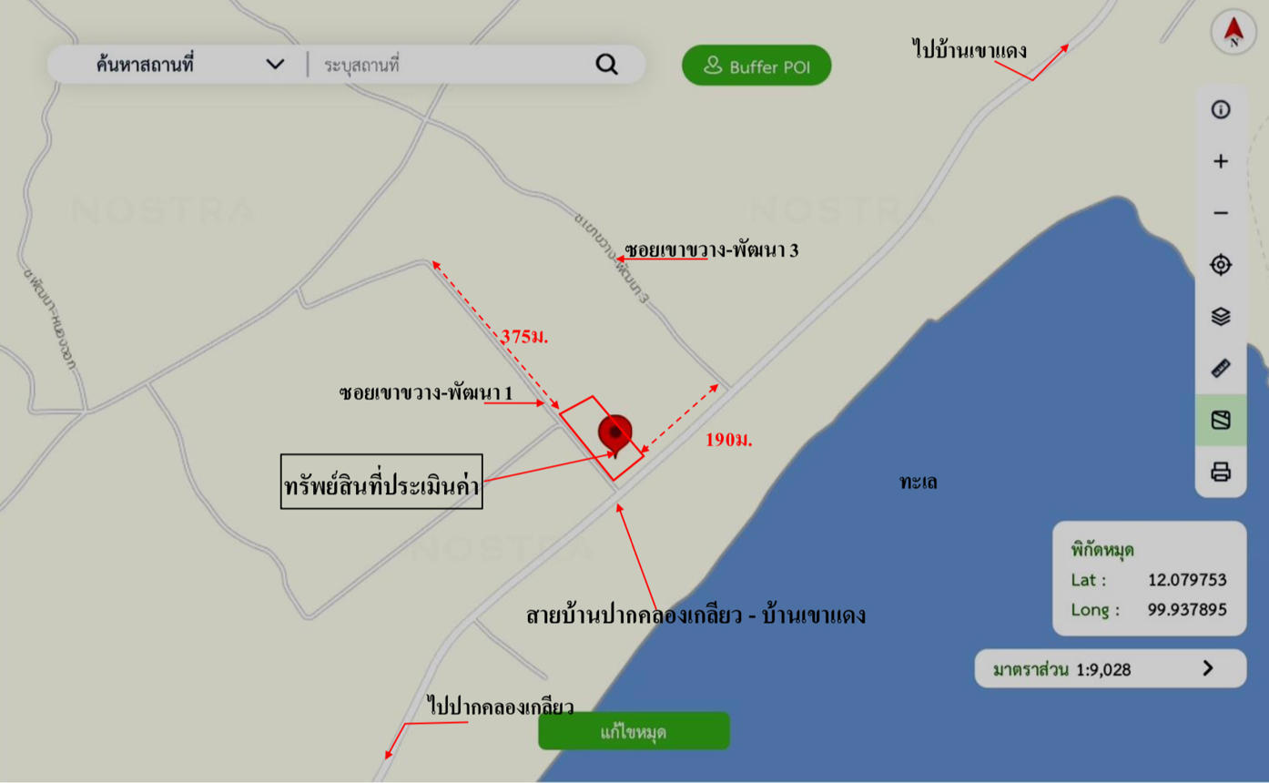Print the map using printer icon
1269x783 pixels.
(1221, 472)
